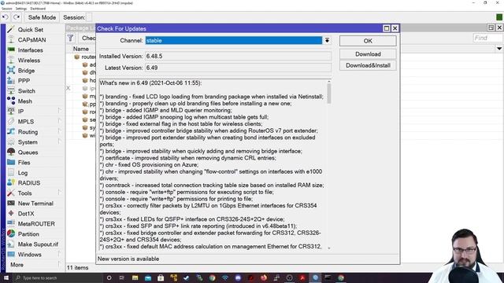The height and width of the screenshot is (283, 504).
Task: Select the stable Channel field
Action: pos(234,40)
